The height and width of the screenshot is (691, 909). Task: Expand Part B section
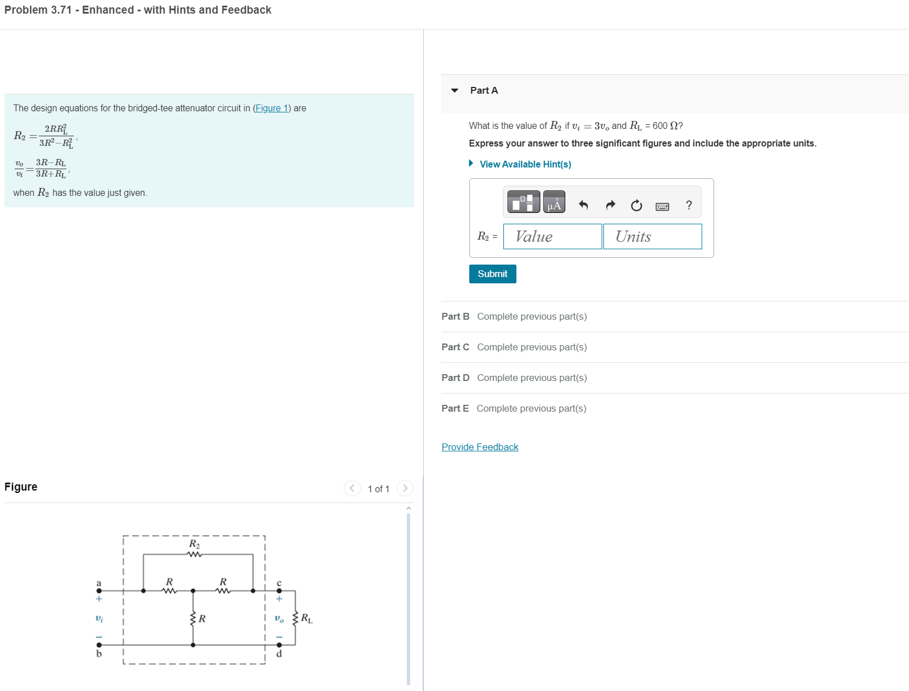[455, 316]
